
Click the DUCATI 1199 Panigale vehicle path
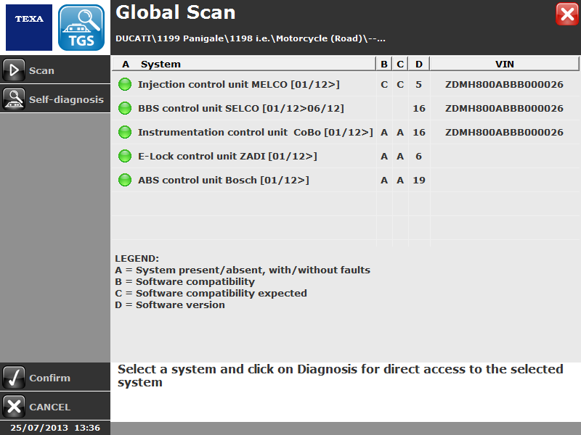pyautogui.click(x=251, y=38)
